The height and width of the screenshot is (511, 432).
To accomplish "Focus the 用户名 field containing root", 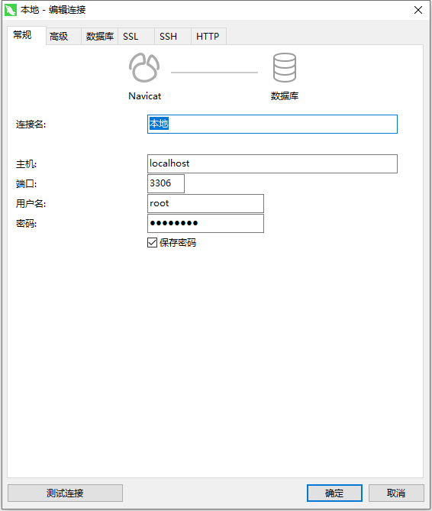I will [x=205, y=203].
